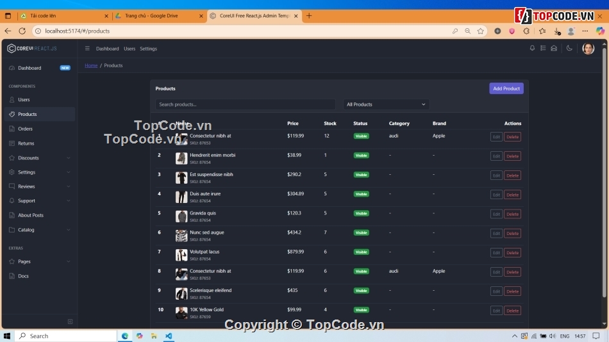Edit the 10K Yellow Gold product
Image resolution: width=609 pixels, height=342 pixels.
tap(496, 311)
